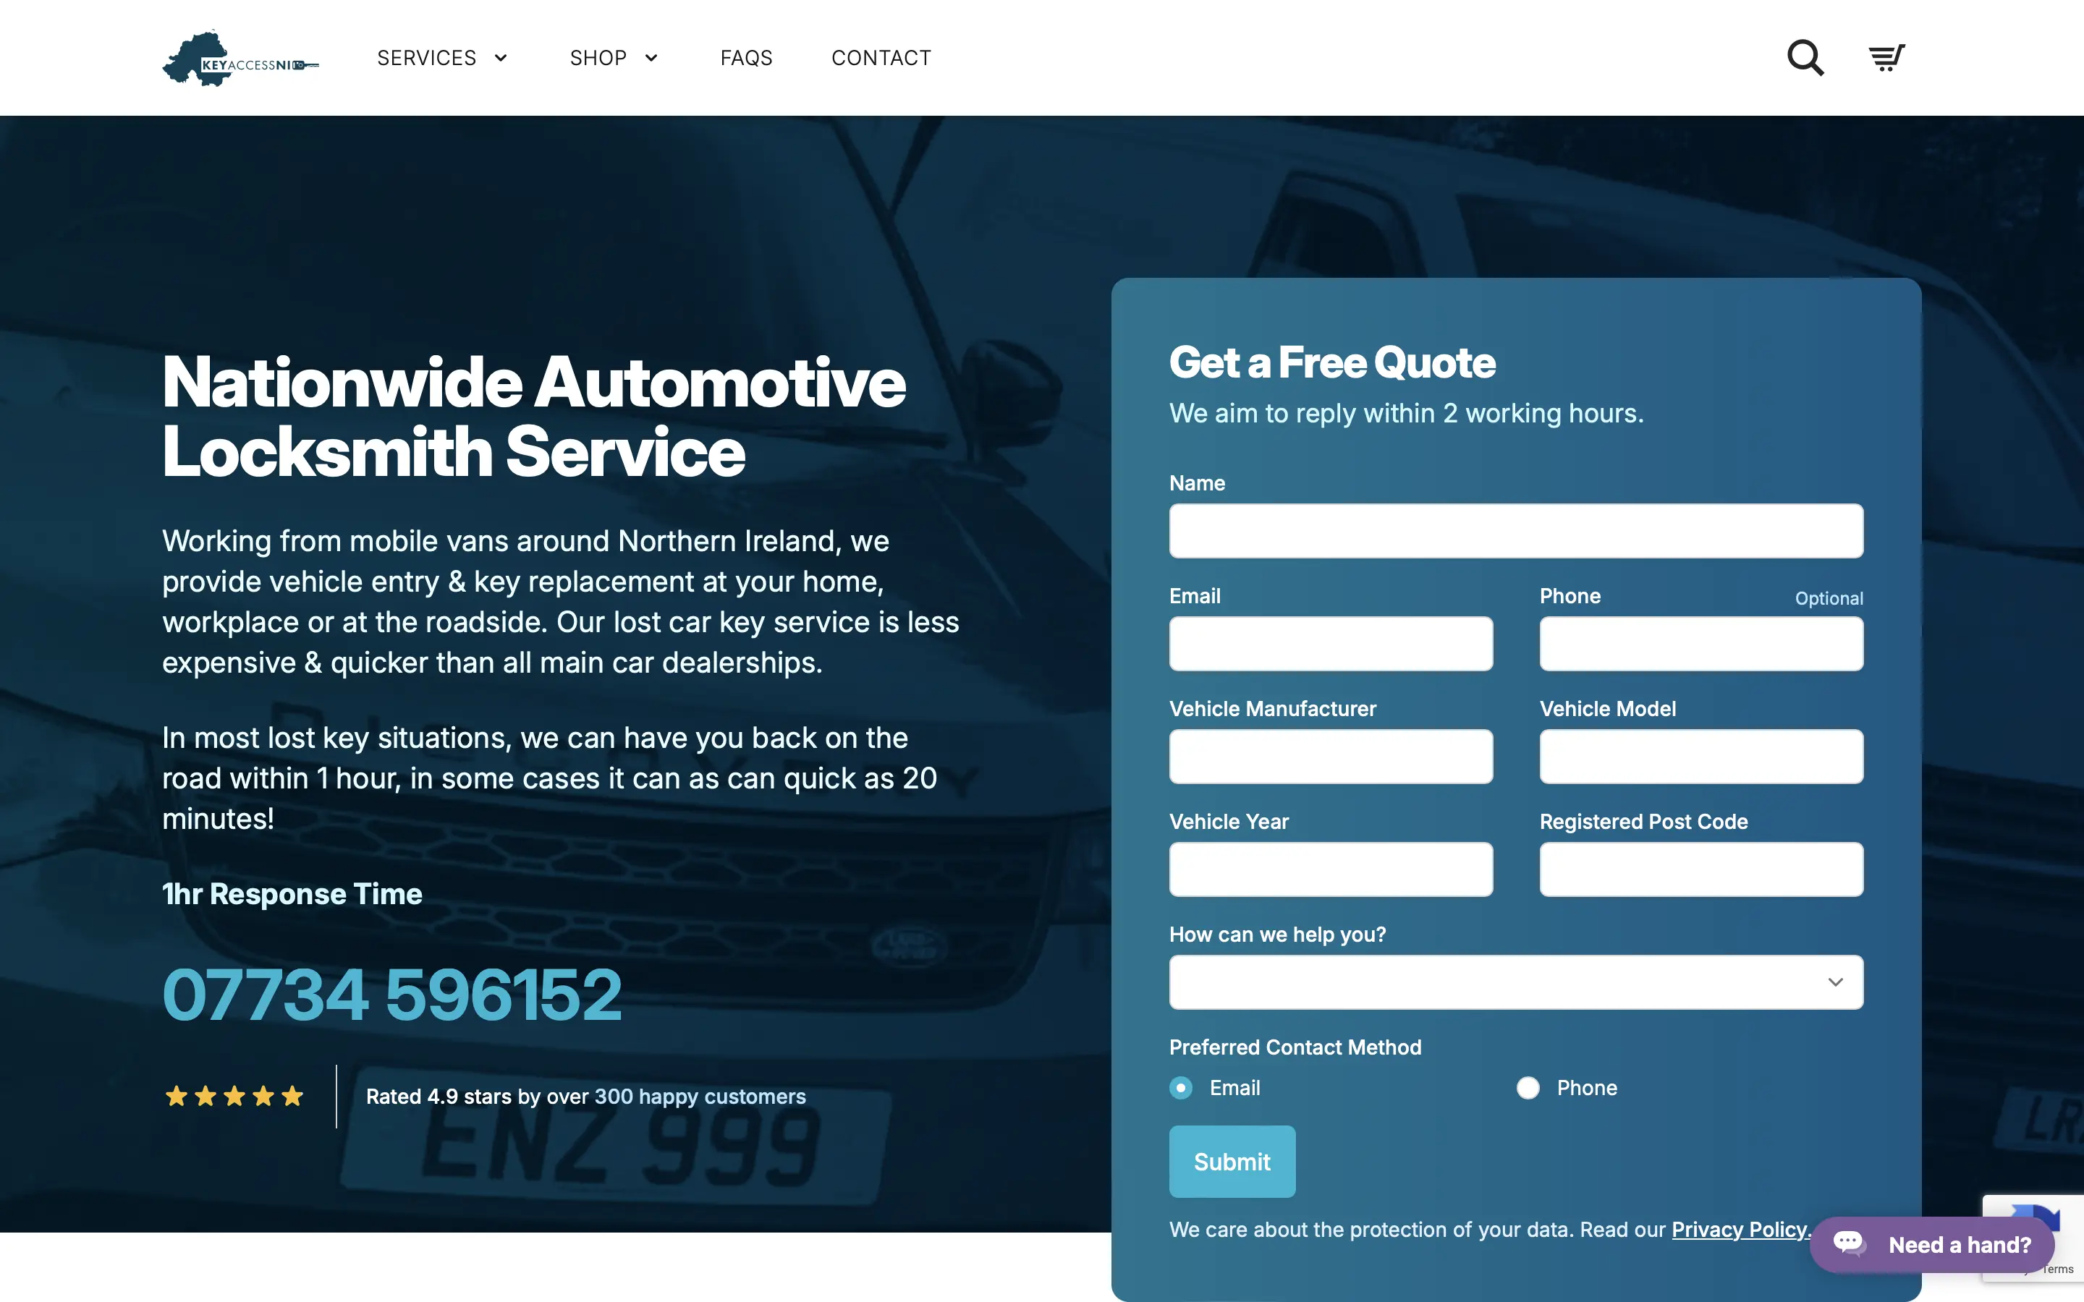Open the search icon overlay
The width and height of the screenshot is (2084, 1302).
pos(1806,57)
